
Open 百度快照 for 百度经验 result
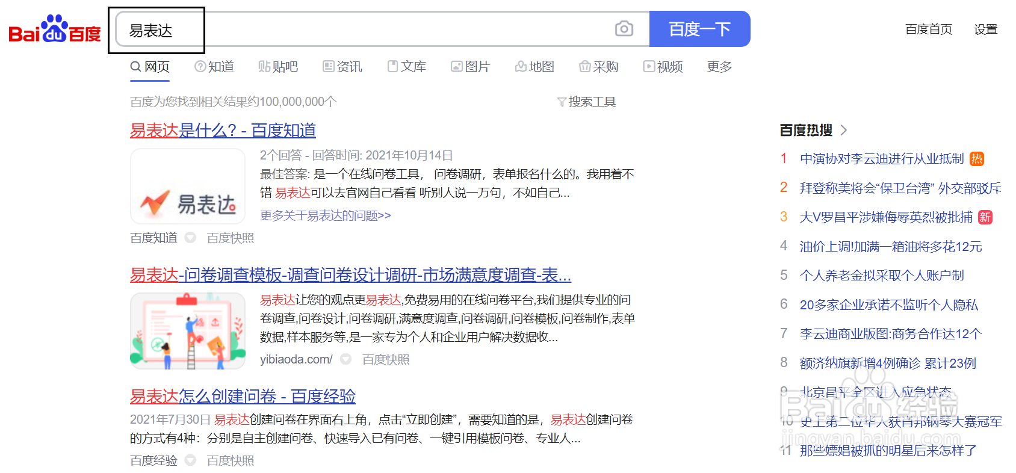click(x=231, y=460)
